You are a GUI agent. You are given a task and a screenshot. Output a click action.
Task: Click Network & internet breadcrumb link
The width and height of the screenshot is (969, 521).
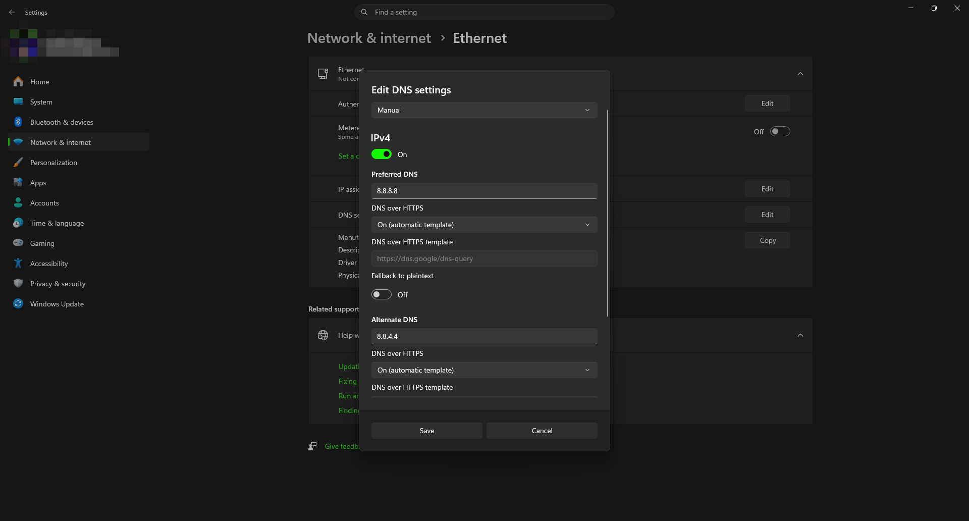click(x=369, y=38)
